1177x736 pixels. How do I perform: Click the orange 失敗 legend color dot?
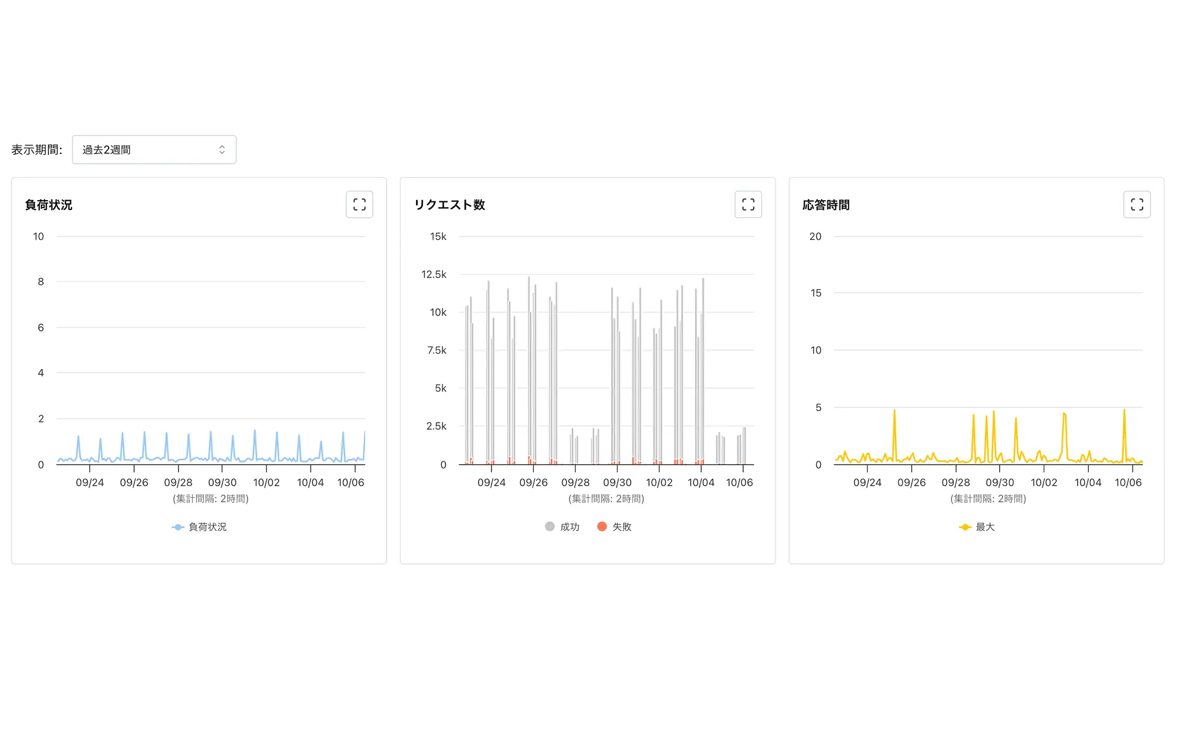coord(602,526)
